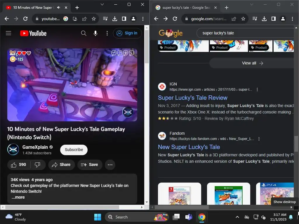Click the taskbar Search box
Image resolution: width=299 pixels, height=224 pixels.
[137, 217]
